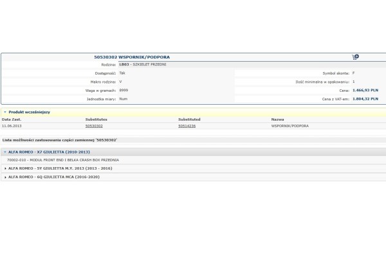The width and height of the screenshot is (386, 257).
Task: Click Makro rodzina value V
Action: (120, 82)
